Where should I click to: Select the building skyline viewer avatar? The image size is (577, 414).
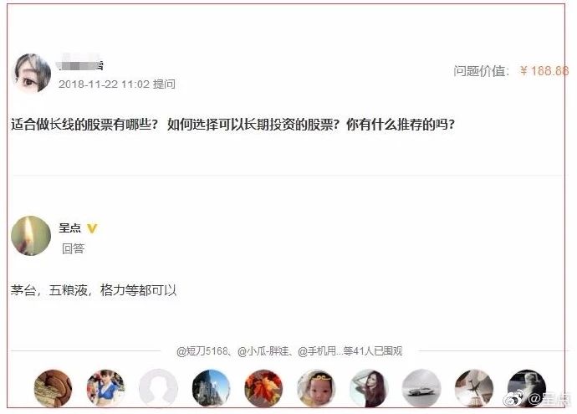(x=211, y=389)
